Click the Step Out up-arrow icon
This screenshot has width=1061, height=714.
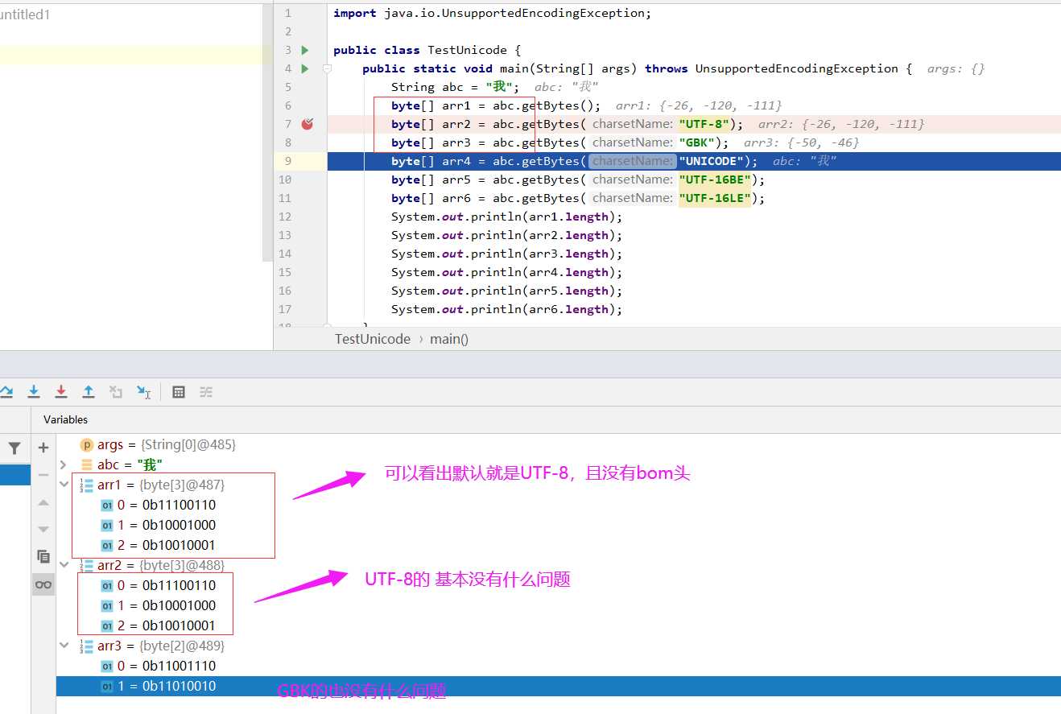click(89, 392)
